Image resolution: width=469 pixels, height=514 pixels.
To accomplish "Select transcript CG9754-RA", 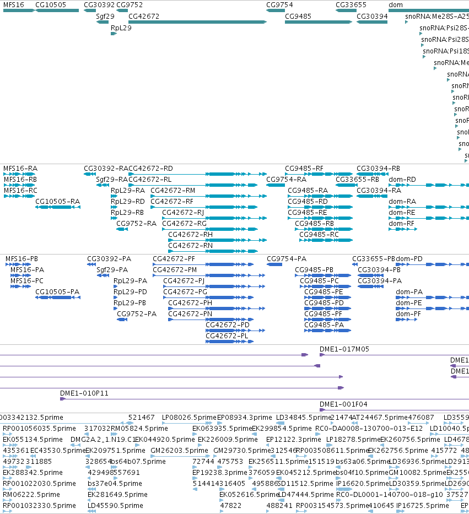I will click(x=286, y=180).
